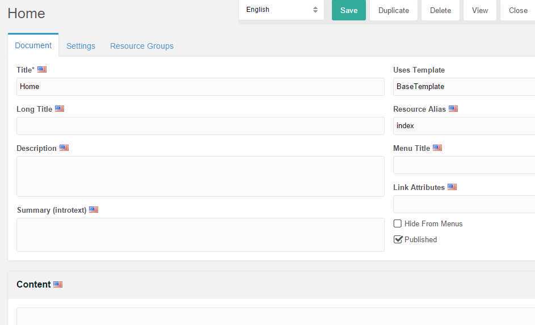Click the flag icon next to Description

point(64,147)
